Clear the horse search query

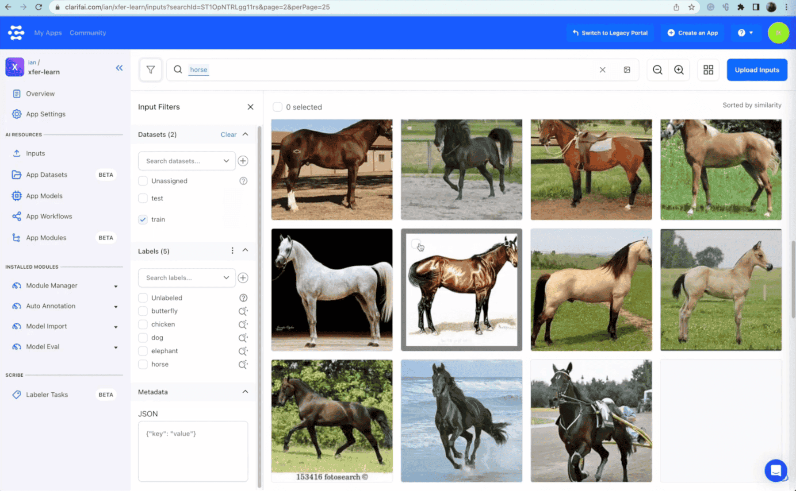coord(602,70)
